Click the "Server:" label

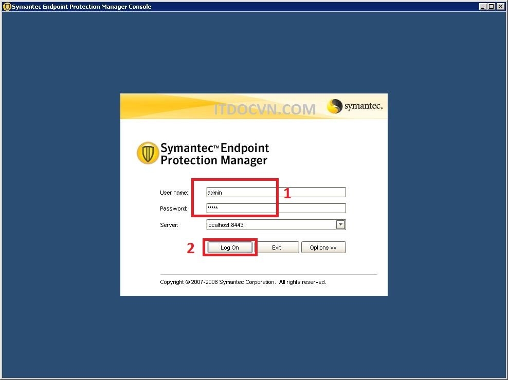pos(169,225)
